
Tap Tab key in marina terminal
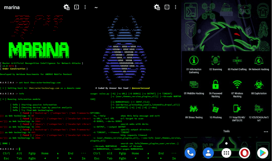pos(19,158)
